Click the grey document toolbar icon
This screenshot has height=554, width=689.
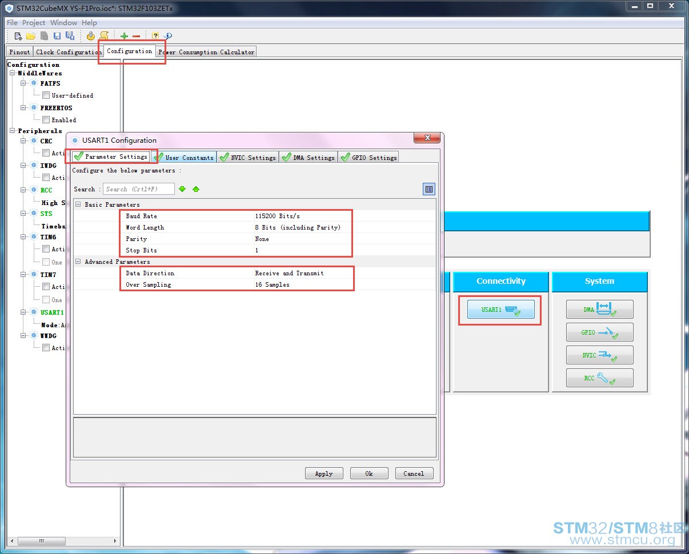tap(44, 36)
